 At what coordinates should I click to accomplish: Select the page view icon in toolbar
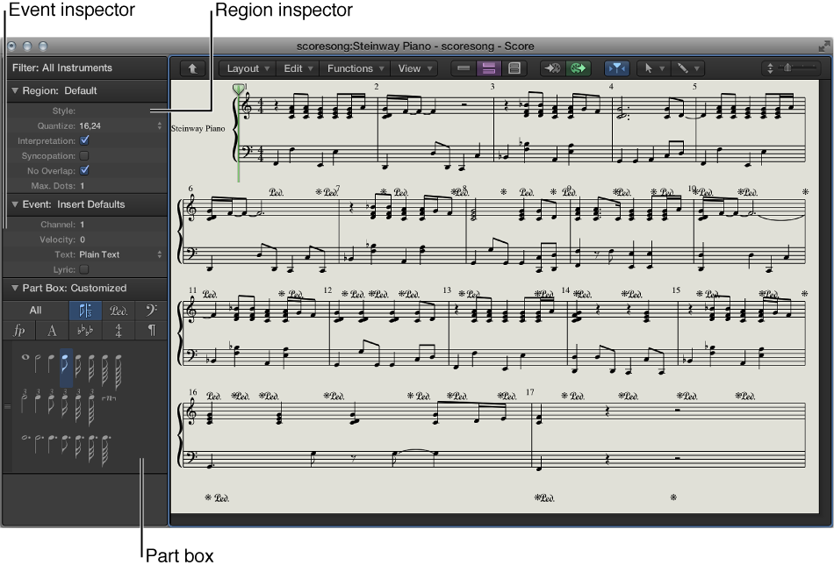point(515,68)
